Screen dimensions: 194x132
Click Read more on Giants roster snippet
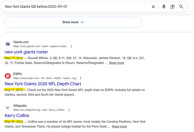click(116, 63)
